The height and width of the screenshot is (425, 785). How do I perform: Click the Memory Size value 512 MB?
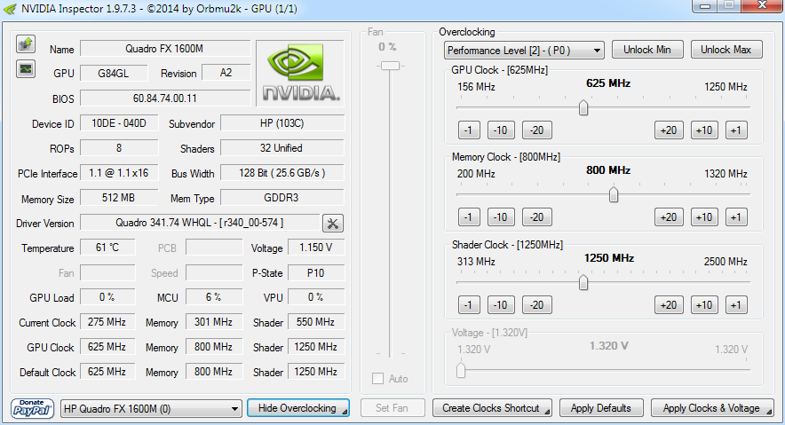(x=119, y=198)
